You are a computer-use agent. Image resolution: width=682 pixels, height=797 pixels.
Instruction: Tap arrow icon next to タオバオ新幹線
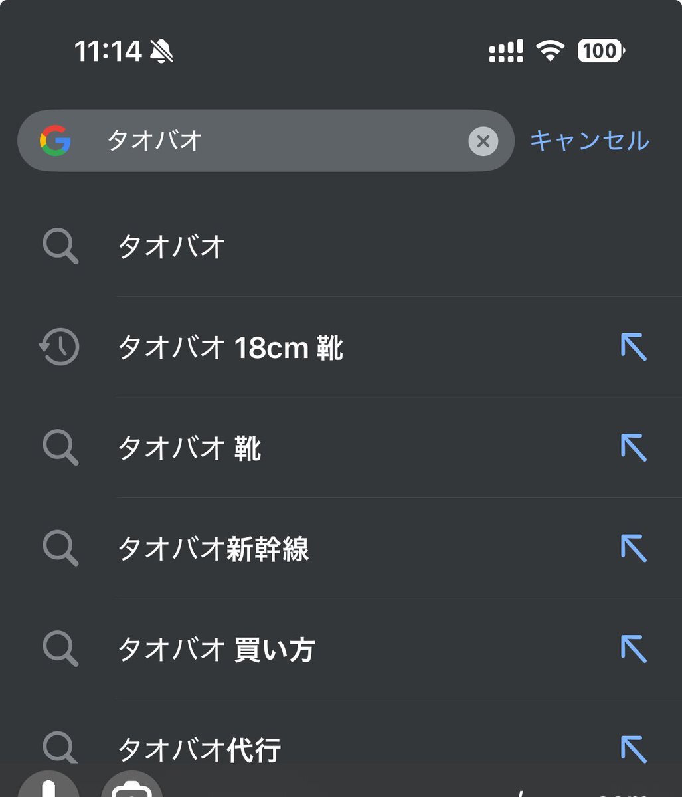pos(634,548)
